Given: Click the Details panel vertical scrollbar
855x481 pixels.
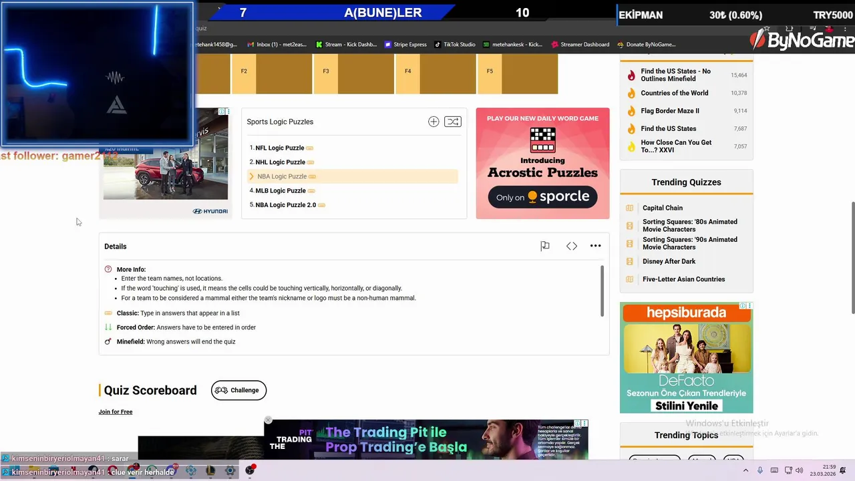Looking at the screenshot, I should [603, 291].
